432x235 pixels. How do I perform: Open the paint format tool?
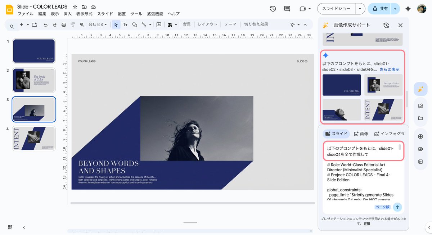tap(73, 24)
